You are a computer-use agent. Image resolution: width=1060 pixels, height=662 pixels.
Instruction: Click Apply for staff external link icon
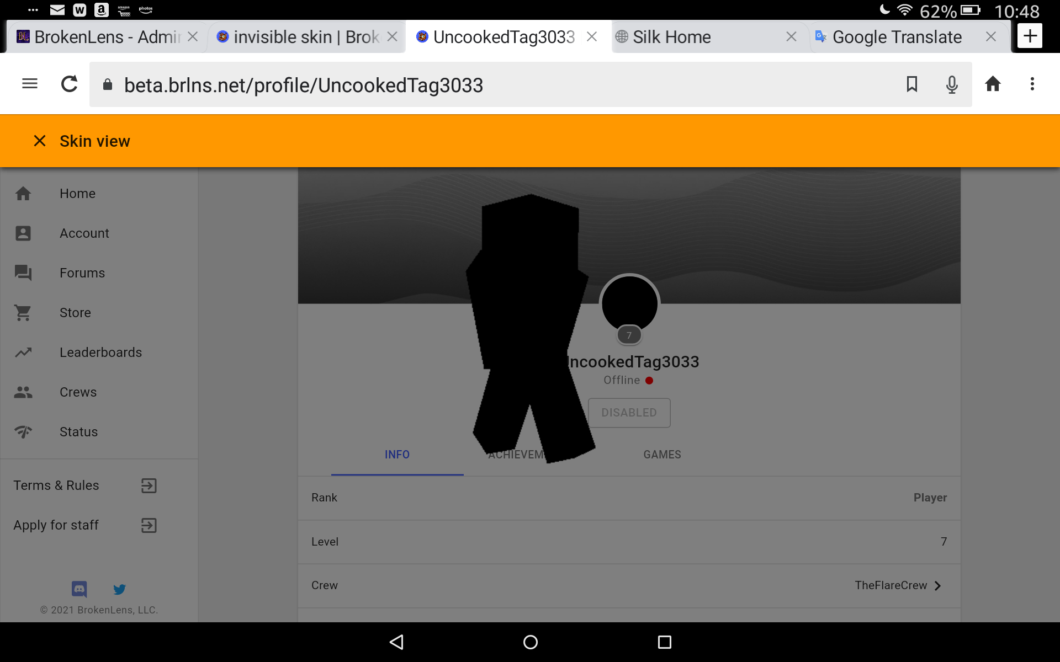click(x=149, y=525)
